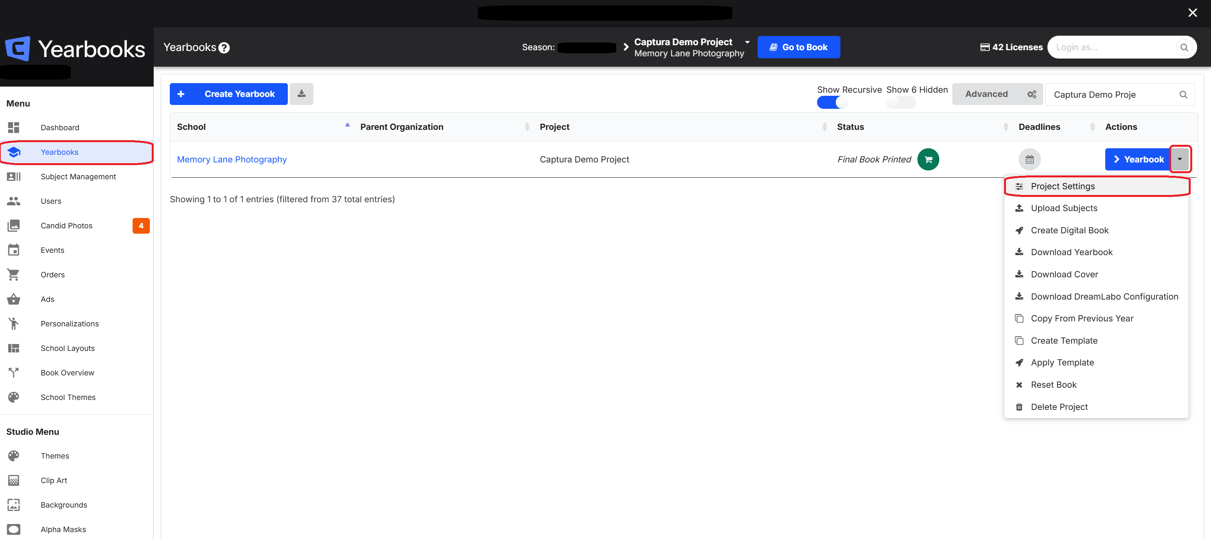The width and height of the screenshot is (1211, 539).
Task: Select Delete Project from the menu
Action: pyautogui.click(x=1096, y=407)
